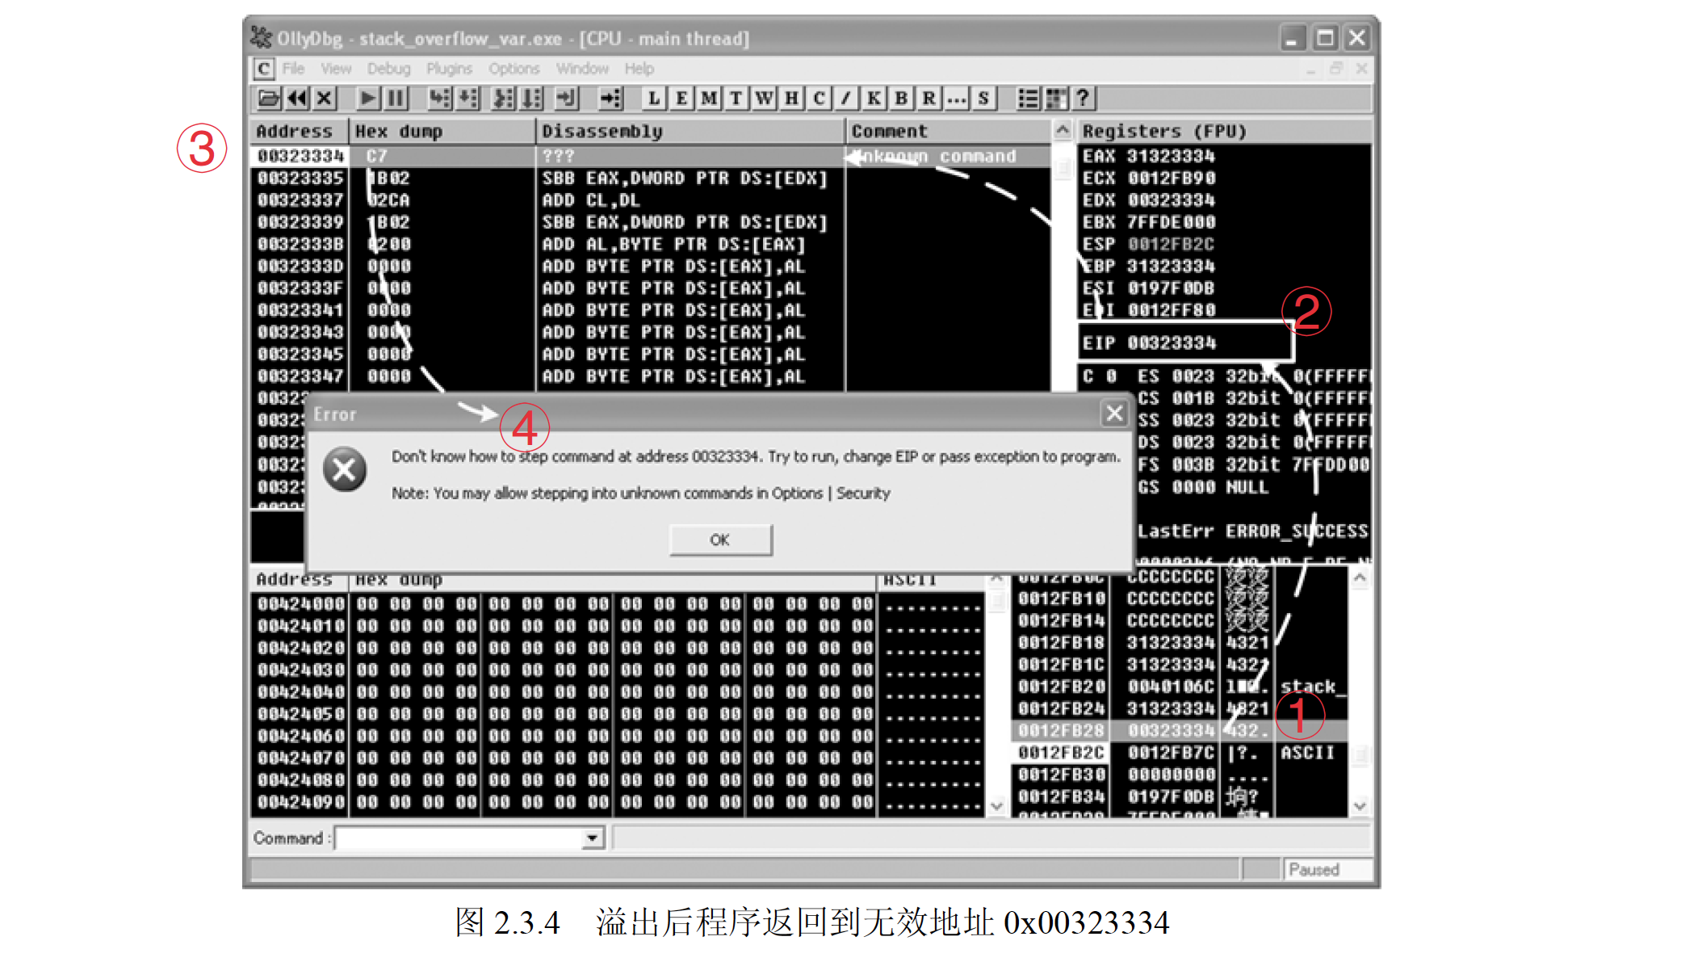The width and height of the screenshot is (1681, 966).
Task: Open the Debug menu
Action: coord(388,69)
